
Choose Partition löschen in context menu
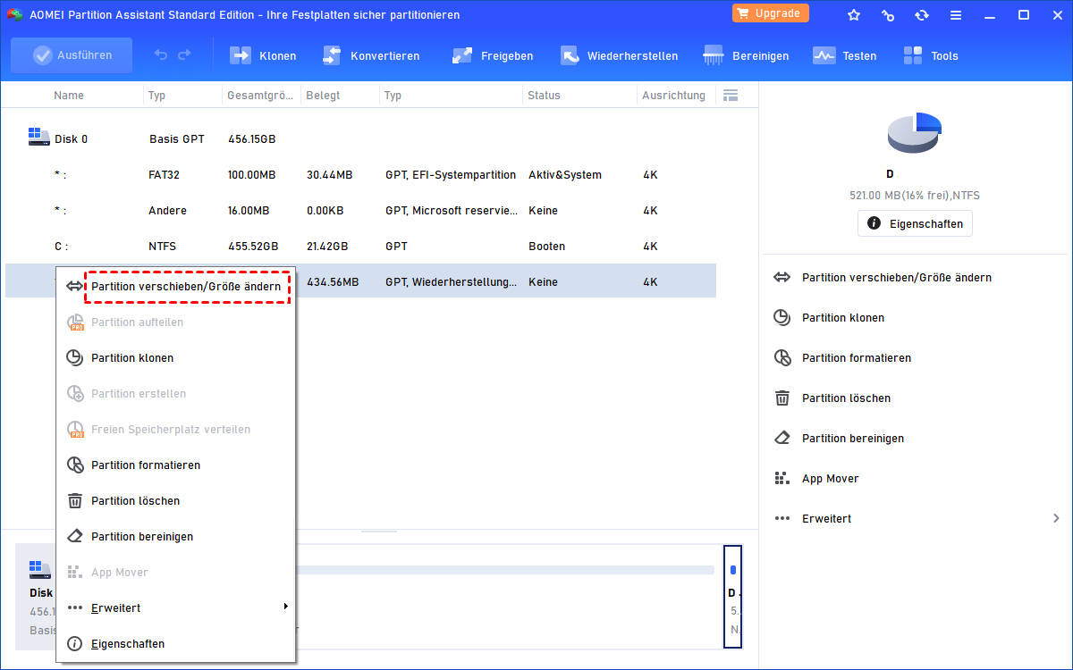(x=176, y=501)
